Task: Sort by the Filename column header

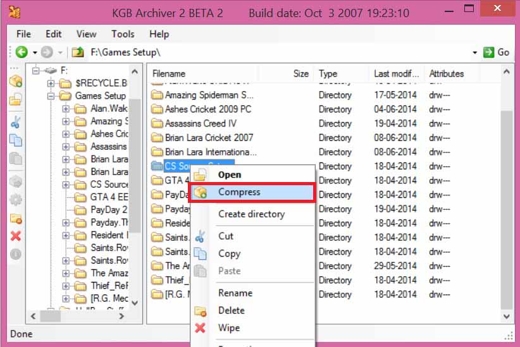Action: 202,73
